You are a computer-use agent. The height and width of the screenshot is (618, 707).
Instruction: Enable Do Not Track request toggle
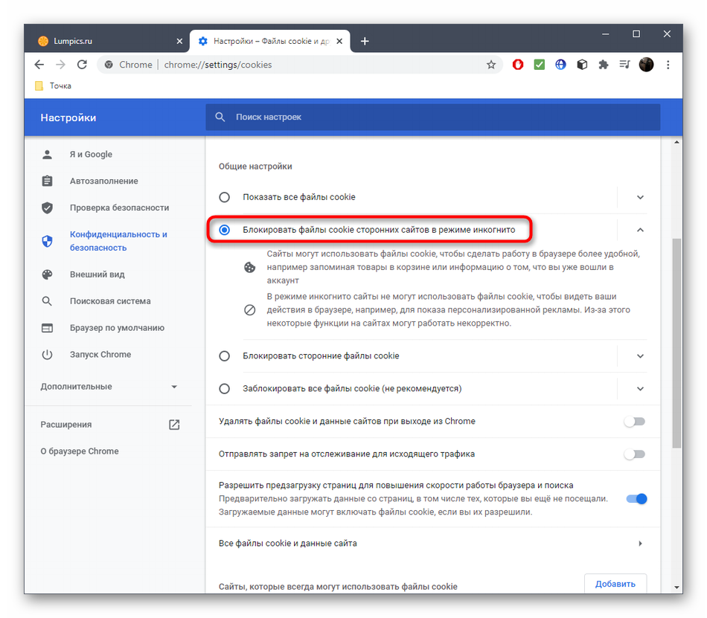click(635, 454)
